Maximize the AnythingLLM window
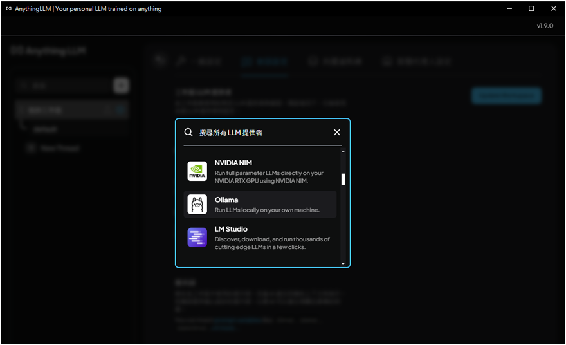566x345 pixels. click(x=531, y=9)
